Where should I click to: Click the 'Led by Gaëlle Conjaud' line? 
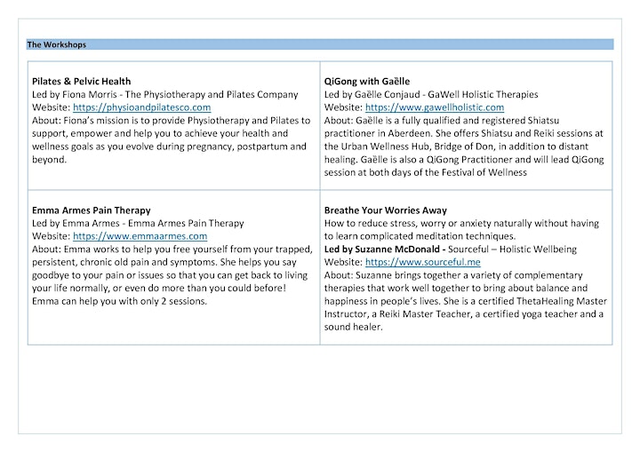point(431,94)
